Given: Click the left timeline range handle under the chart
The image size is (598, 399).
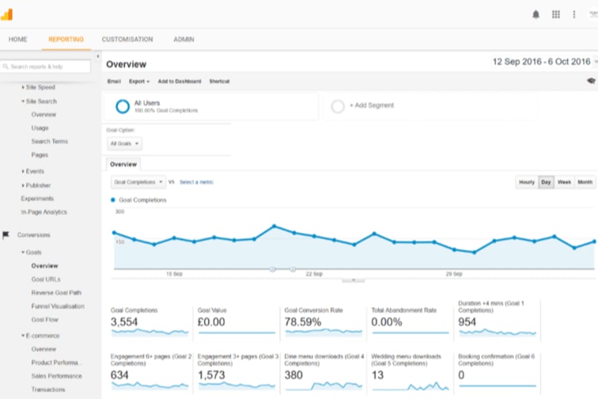Looking at the screenshot, I should click(x=272, y=269).
